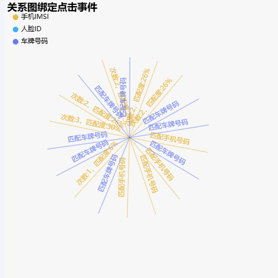Click the steep blue 匹配车牌号码 label pointing down-left
The height and width of the screenshot is (278, 278).
pyautogui.click(x=108, y=173)
